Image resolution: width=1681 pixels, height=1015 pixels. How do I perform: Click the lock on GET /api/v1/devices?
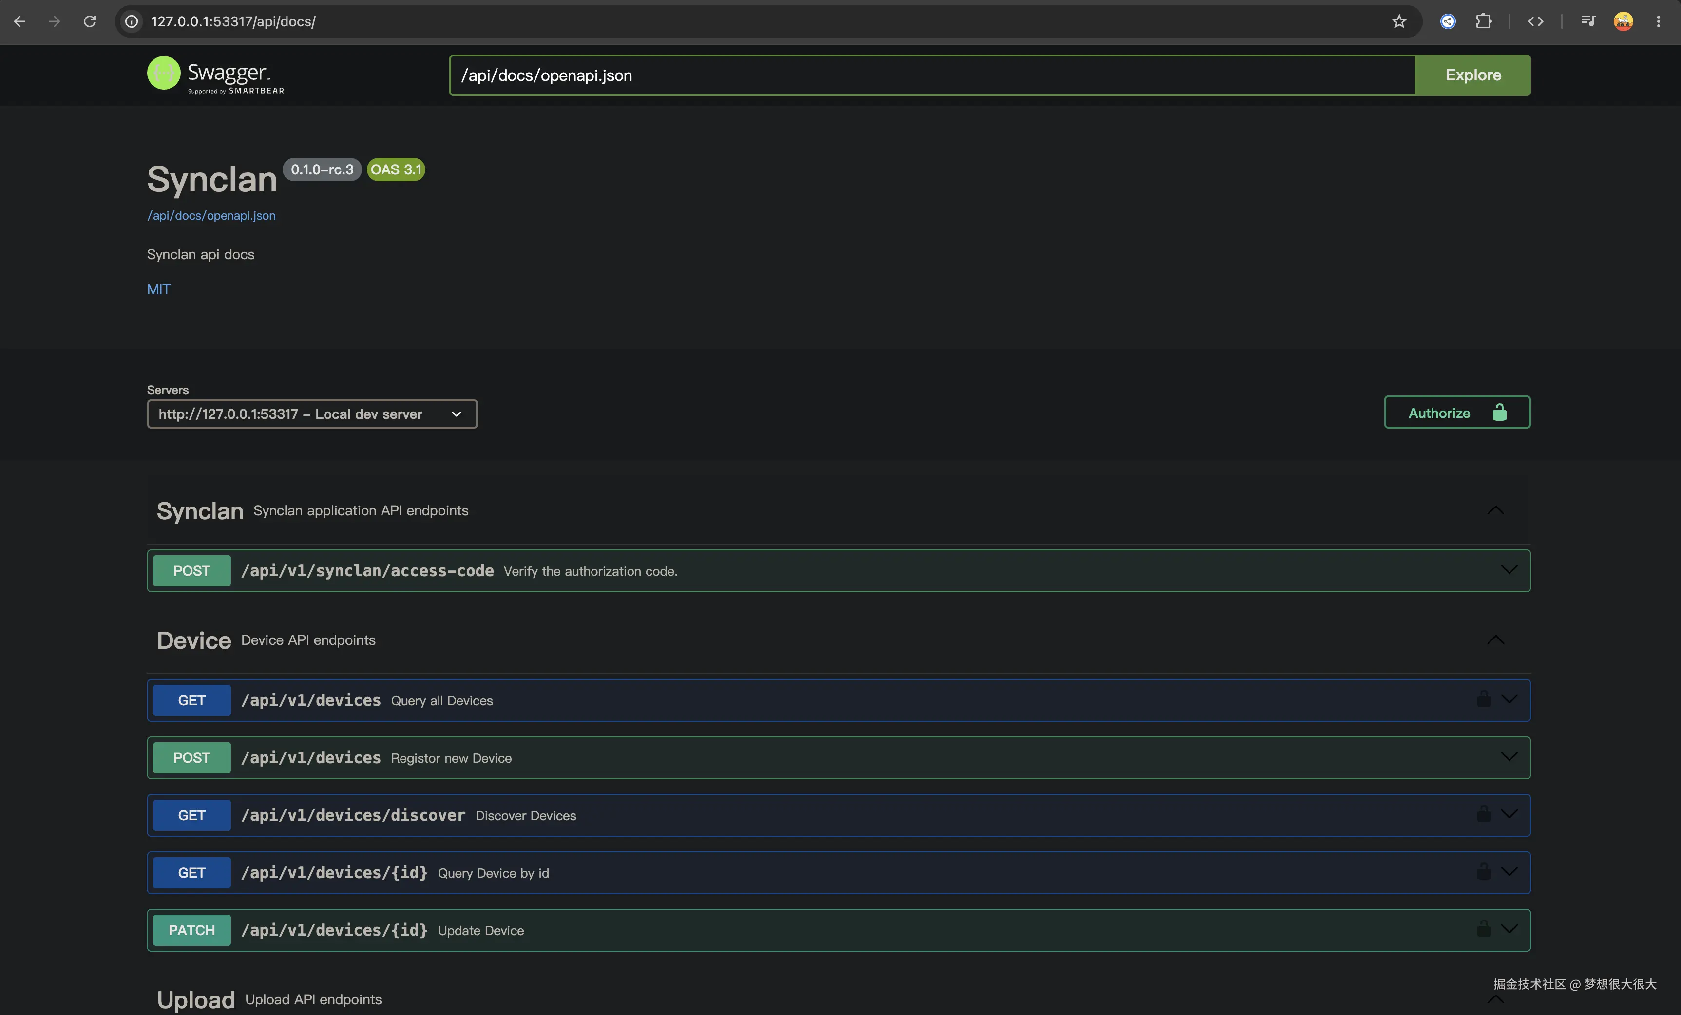point(1483,699)
